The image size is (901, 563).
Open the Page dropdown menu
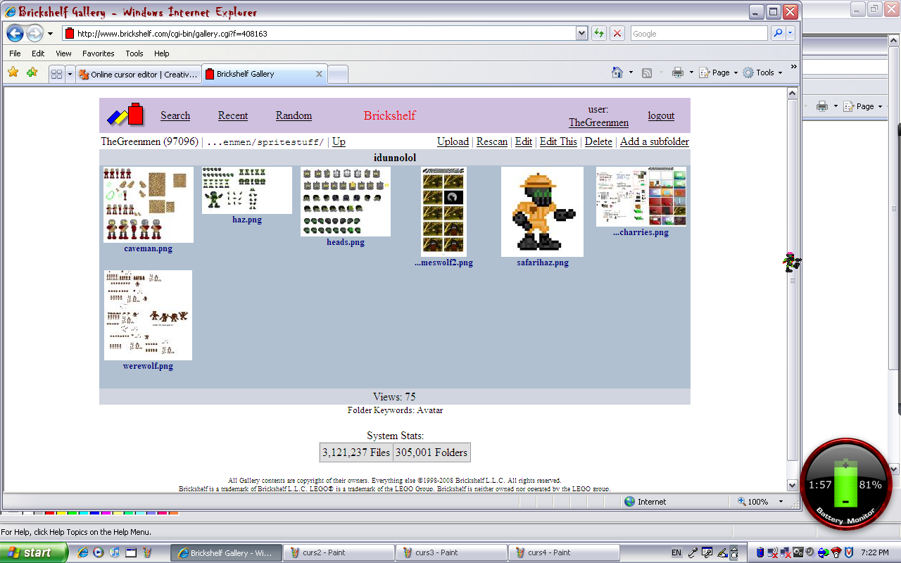(x=717, y=72)
